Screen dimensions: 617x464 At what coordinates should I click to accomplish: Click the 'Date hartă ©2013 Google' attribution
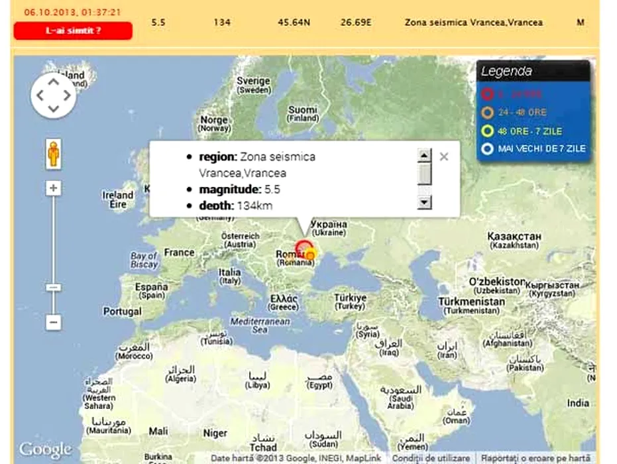(296, 459)
